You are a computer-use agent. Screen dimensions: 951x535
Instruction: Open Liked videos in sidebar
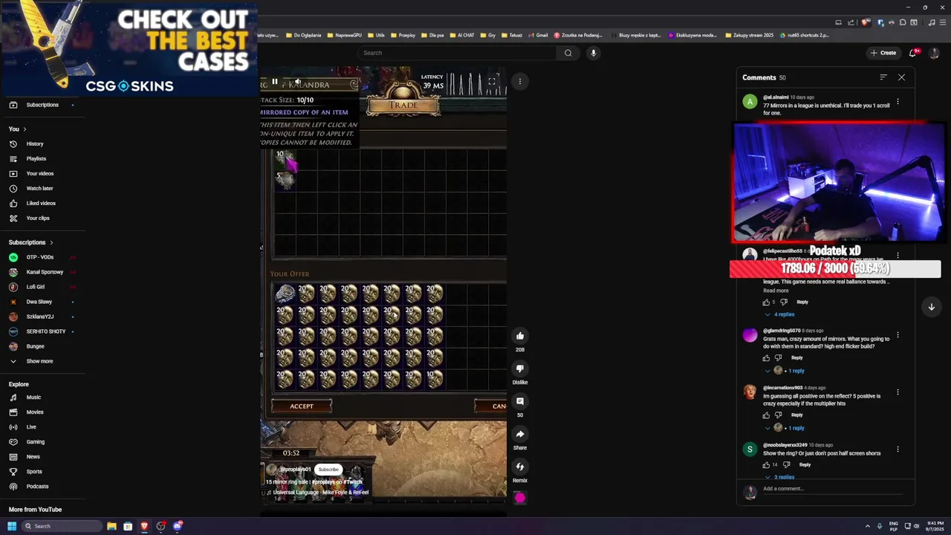click(41, 204)
